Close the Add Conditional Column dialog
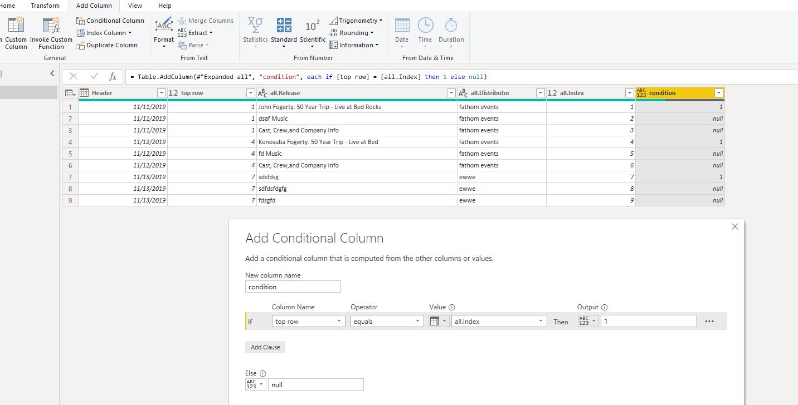798x405 pixels. pyautogui.click(x=735, y=226)
